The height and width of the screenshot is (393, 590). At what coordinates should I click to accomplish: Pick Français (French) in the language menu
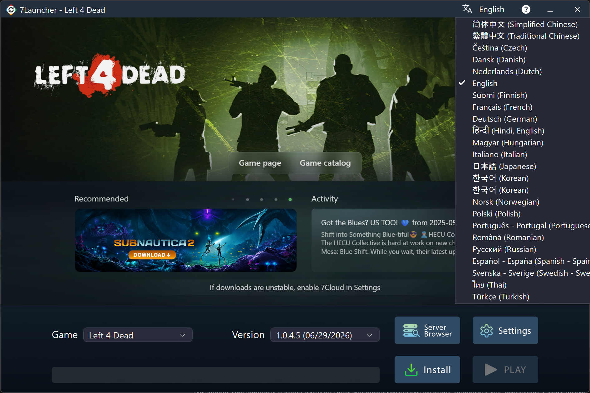coord(523,107)
